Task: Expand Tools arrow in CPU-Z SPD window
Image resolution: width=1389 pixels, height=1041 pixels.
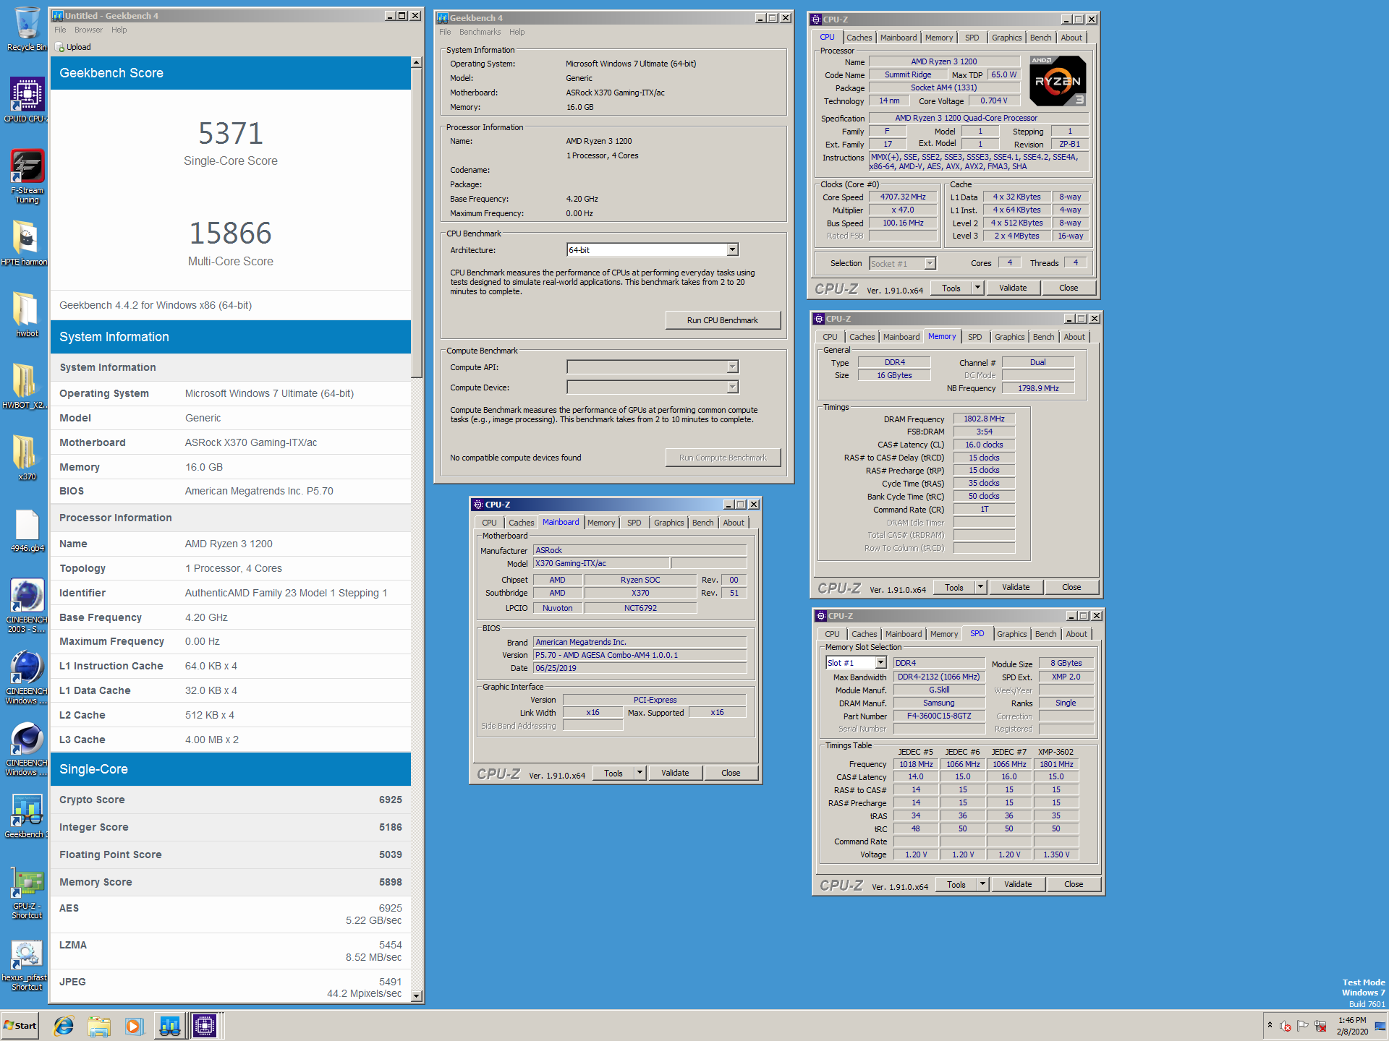Action: point(982,884)
